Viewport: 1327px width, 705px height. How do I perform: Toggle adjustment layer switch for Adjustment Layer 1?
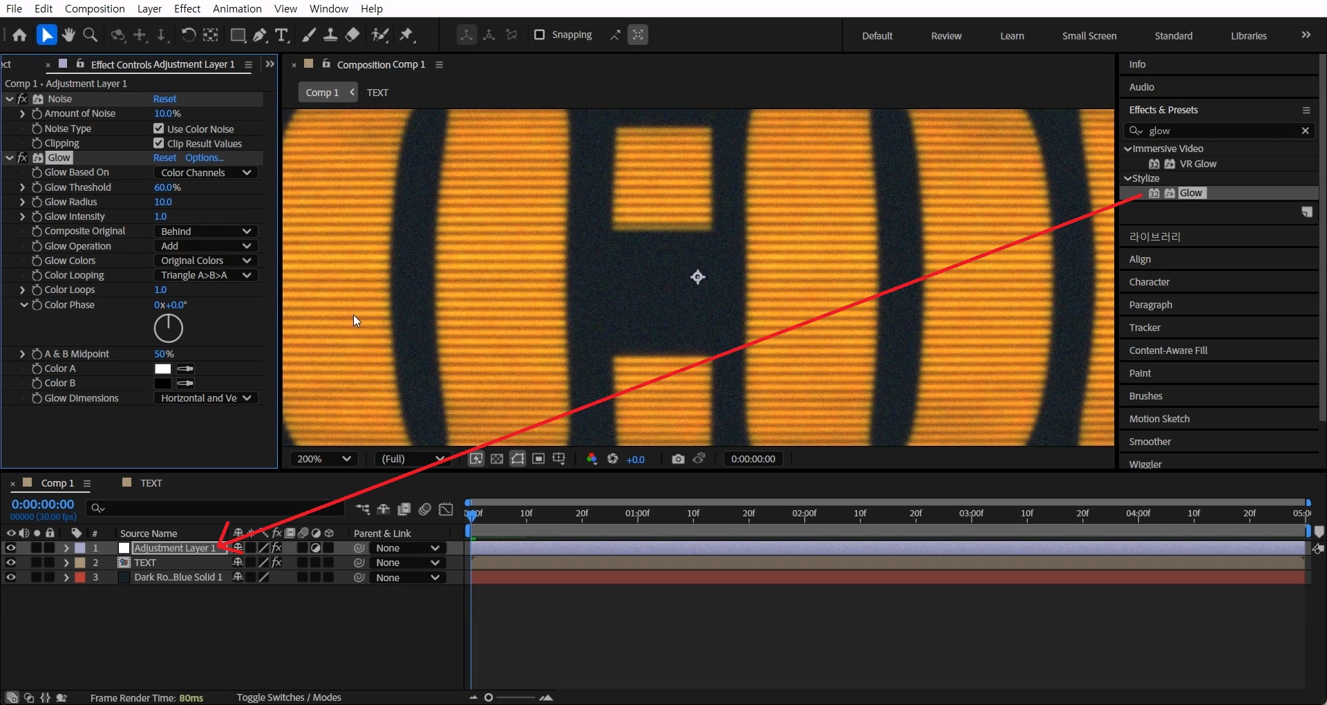[x=316, y=548]
